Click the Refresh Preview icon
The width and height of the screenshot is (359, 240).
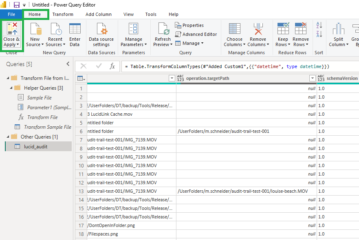point(163,29)
